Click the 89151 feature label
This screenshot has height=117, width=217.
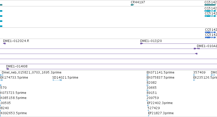(152, 93)
